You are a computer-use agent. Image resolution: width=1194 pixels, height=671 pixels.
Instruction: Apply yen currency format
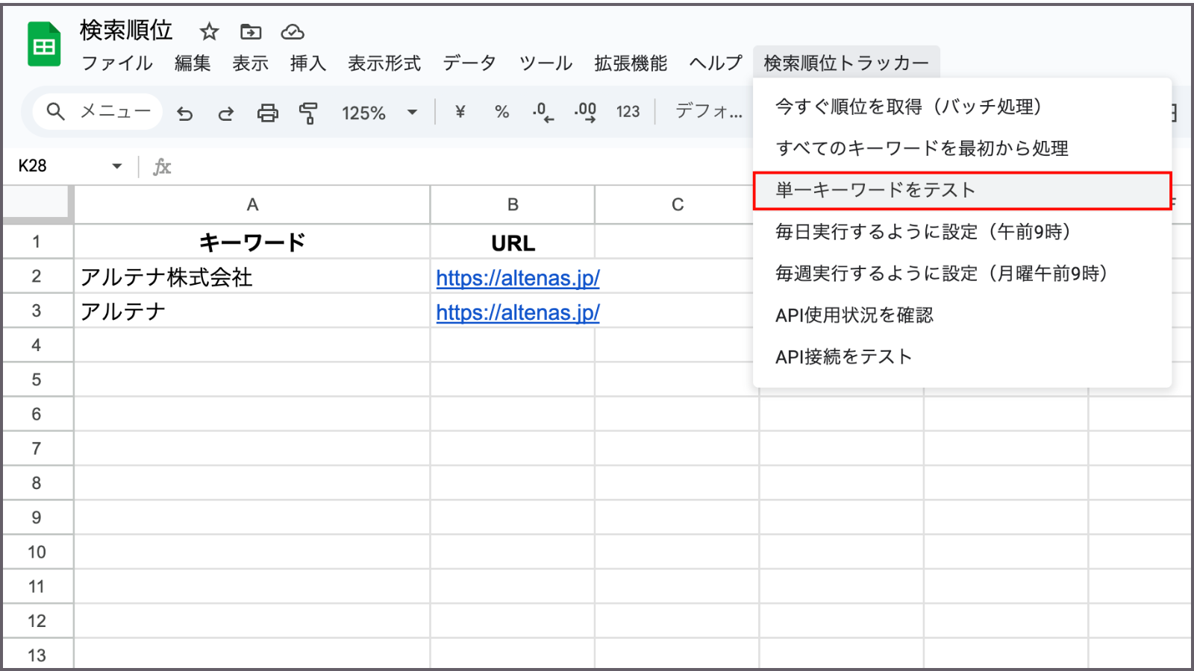click(x=460, y=112)
